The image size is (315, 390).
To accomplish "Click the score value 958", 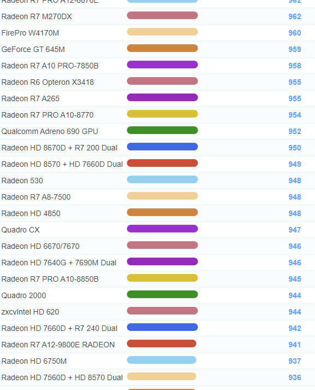I will click(x=295, y=66).
